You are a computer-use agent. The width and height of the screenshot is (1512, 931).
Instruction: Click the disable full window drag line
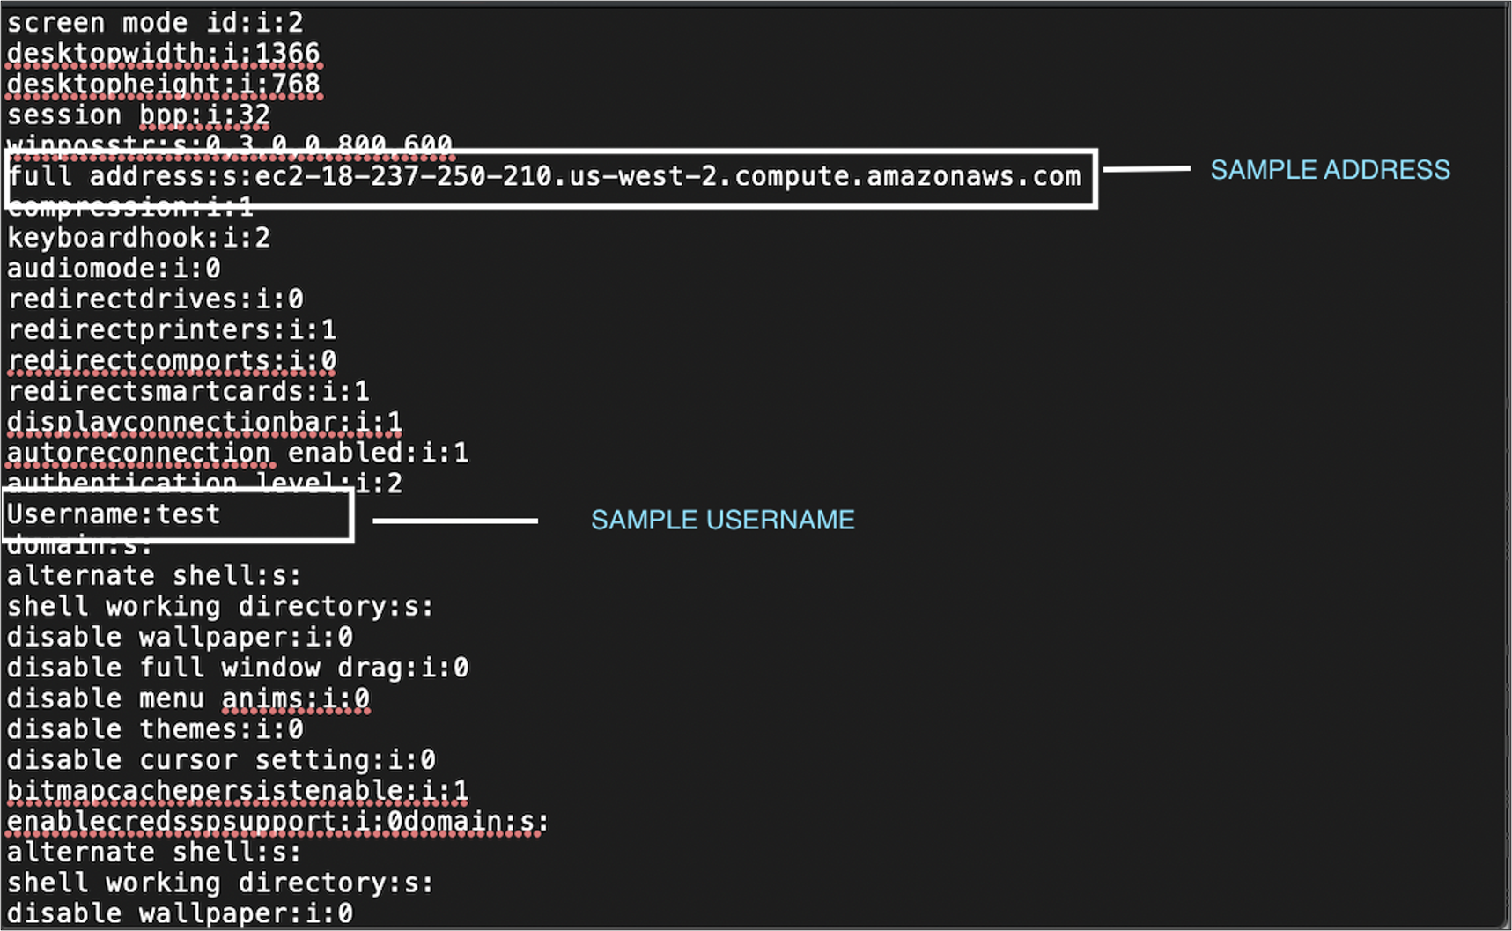(x=238, y=668)
